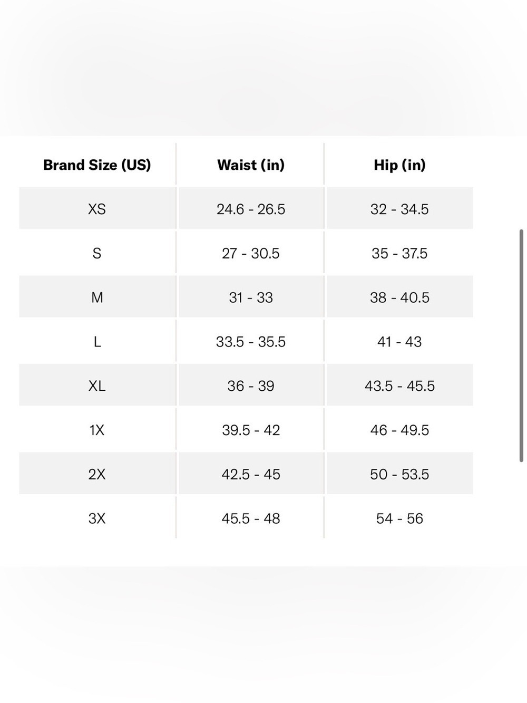Click waist value 24.6 - 26.5

tap(251, 209)
